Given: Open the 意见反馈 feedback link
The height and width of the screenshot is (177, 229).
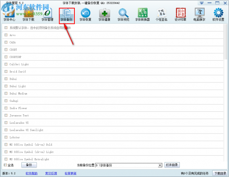Looking at the screenshot, I should click(51, 173).
